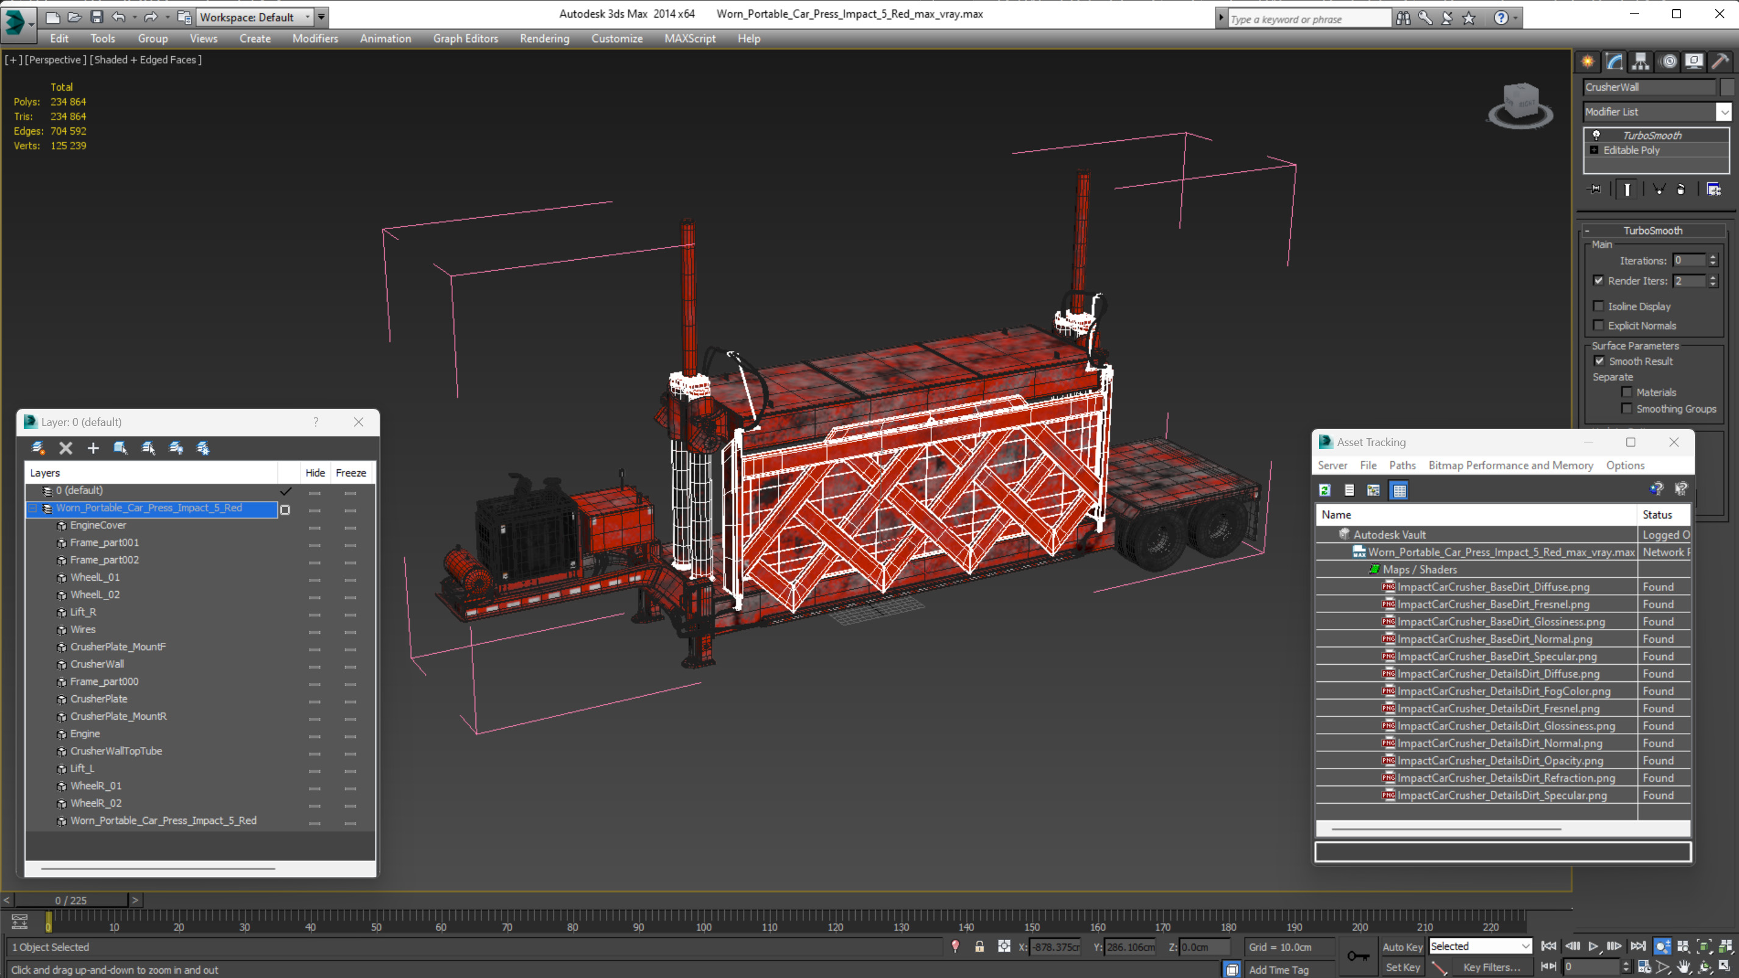Click the Open File folder icon
This screenshot has width=1739, height=978.
pos(75,17)
